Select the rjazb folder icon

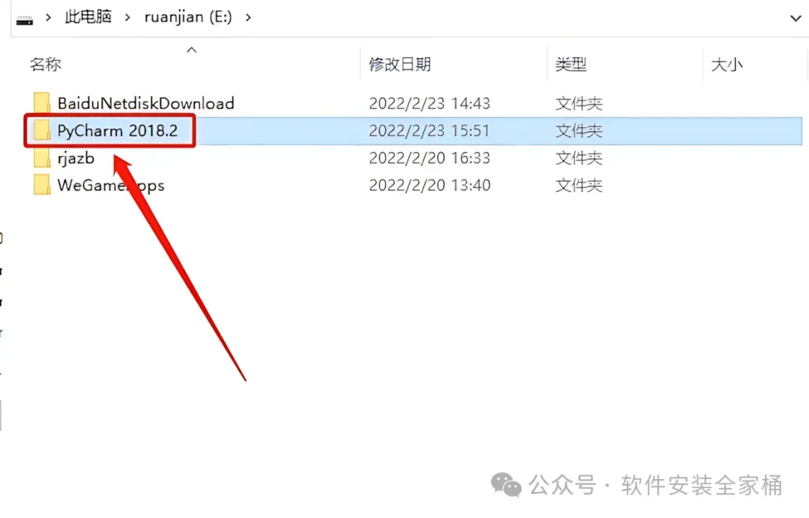click(x=41, y=157)
